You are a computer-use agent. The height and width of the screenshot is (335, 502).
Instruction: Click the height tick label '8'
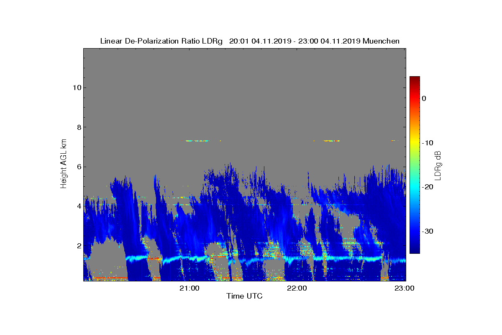pos(78,127)
